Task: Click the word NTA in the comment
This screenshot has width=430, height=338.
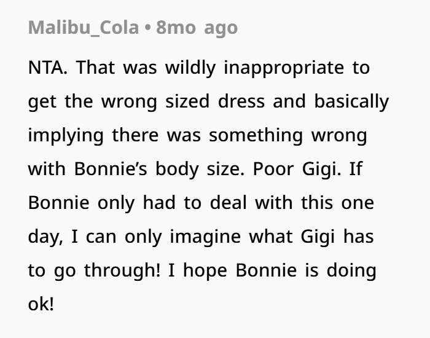Action: pyautogui.click(x=47, y=68)
